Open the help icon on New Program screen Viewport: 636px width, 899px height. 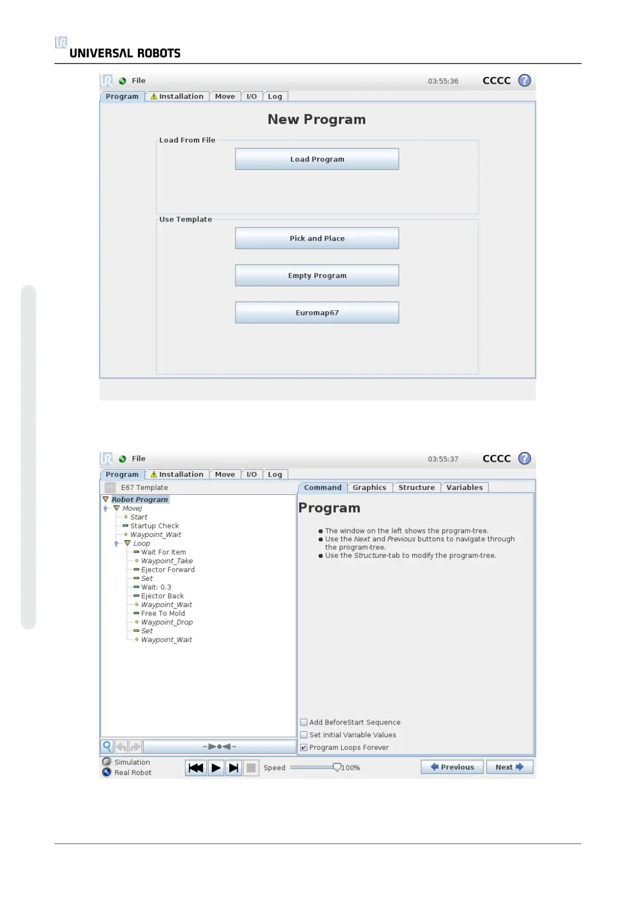point(524,81)
